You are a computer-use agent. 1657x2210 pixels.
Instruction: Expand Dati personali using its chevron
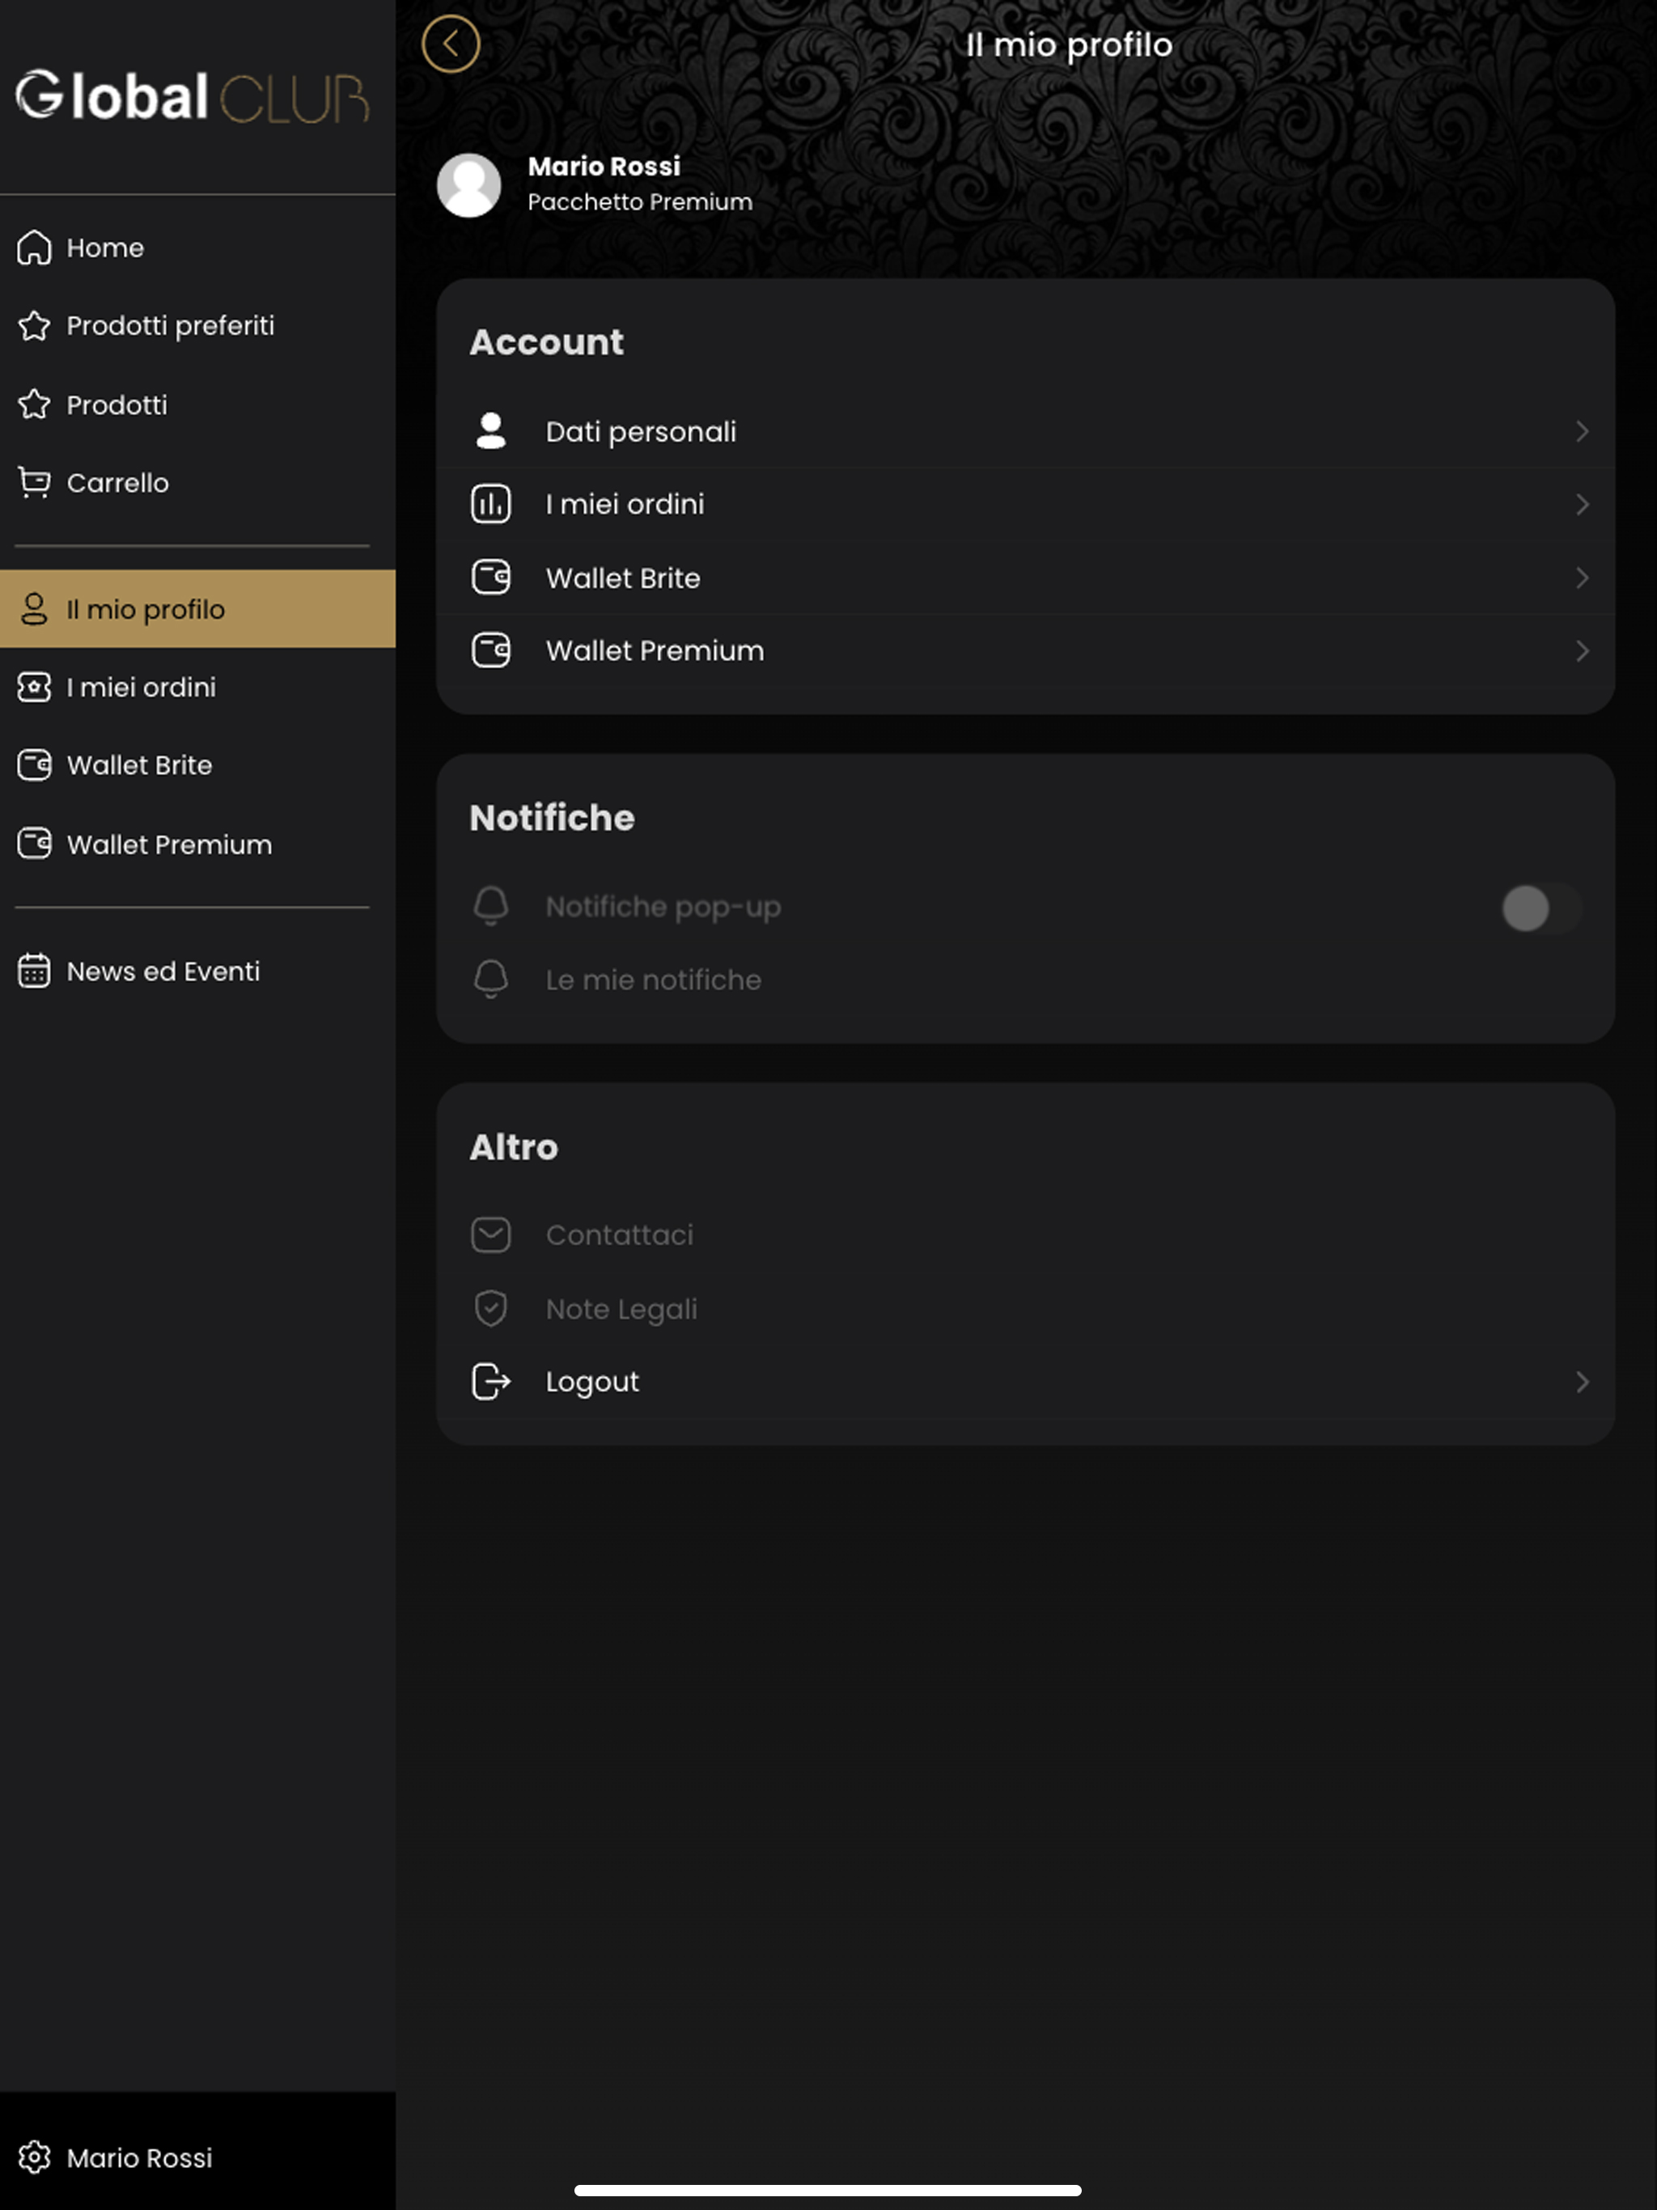pyautogui.click(x=1581, y=432)
